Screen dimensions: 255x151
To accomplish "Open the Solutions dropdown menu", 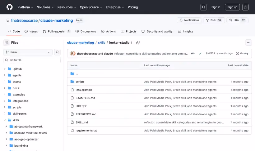I will [45, 7].
